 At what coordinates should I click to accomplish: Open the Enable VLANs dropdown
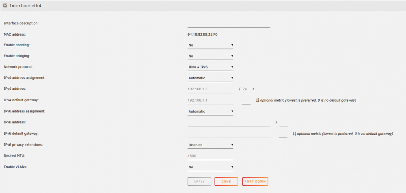pyautogui.click(x=210, y=167)
